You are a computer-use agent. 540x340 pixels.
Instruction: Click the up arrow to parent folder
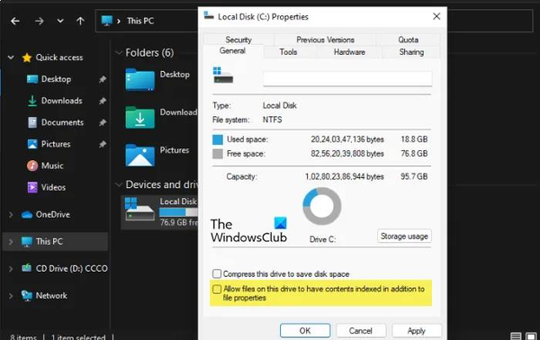coord(80,22)
